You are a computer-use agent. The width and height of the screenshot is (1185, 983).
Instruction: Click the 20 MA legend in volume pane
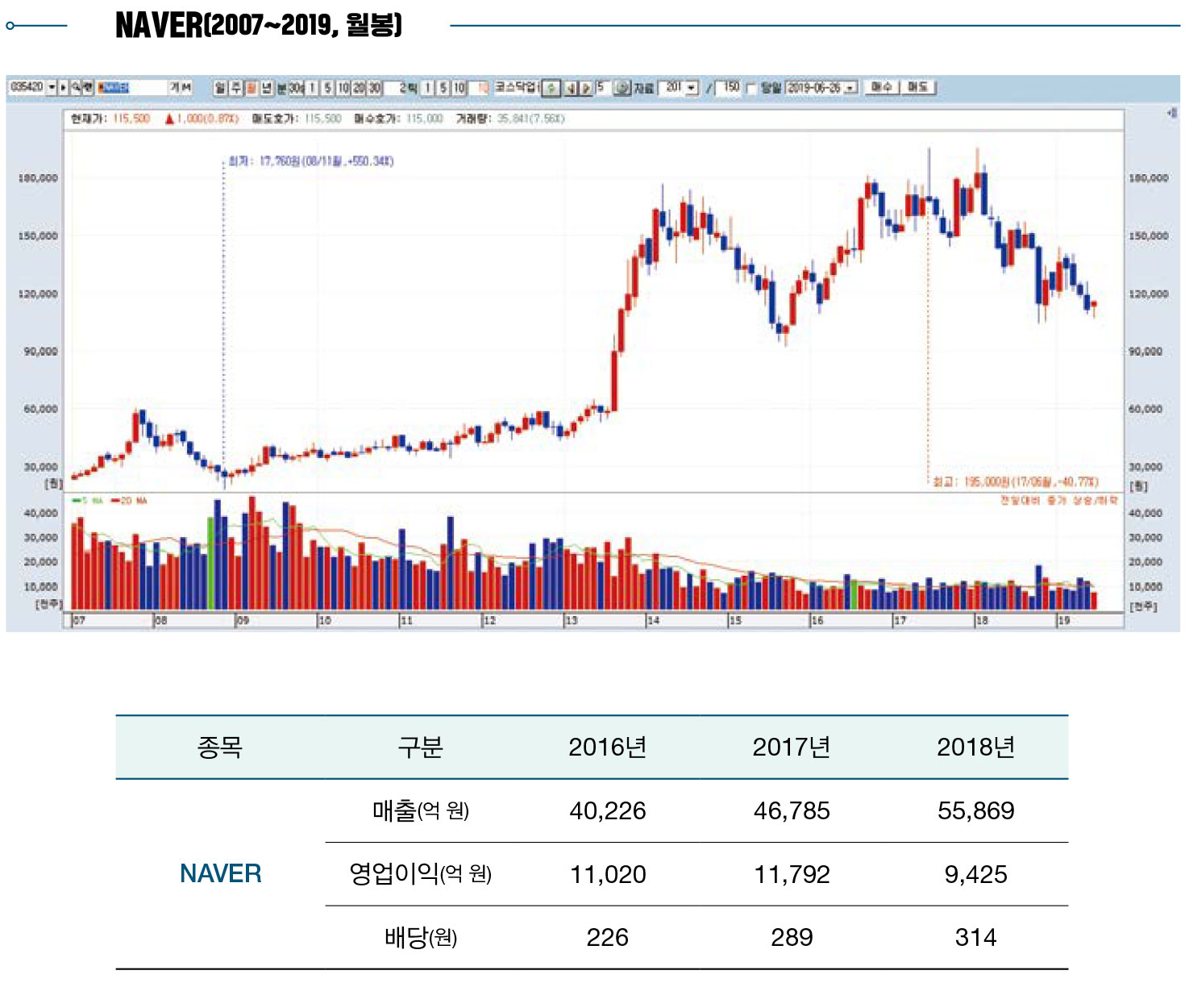click(129, 501)
